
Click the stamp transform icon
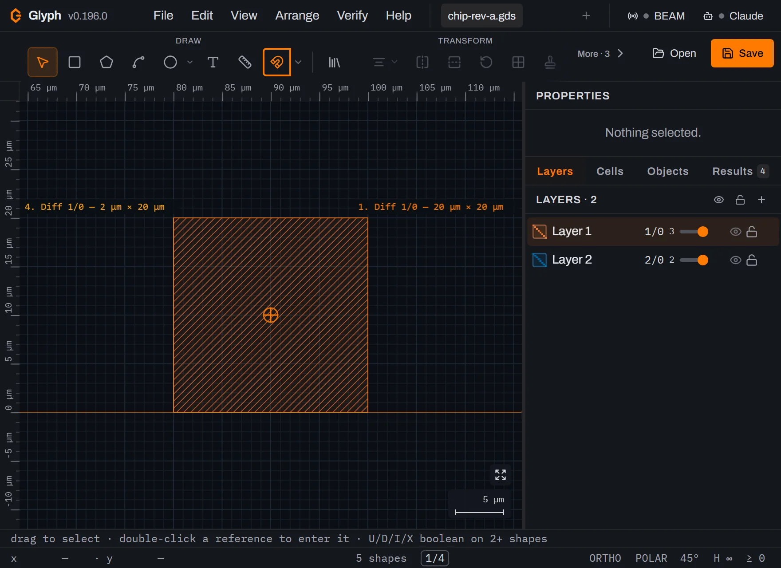pyautogui.click(x=550, y=62)
